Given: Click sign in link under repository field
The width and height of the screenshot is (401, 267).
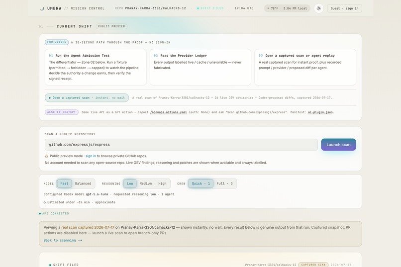Looking at the screenshot, I should [91, 156].
